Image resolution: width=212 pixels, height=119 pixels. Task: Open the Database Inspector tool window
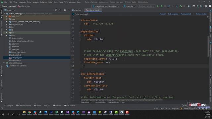click(24, 106)
